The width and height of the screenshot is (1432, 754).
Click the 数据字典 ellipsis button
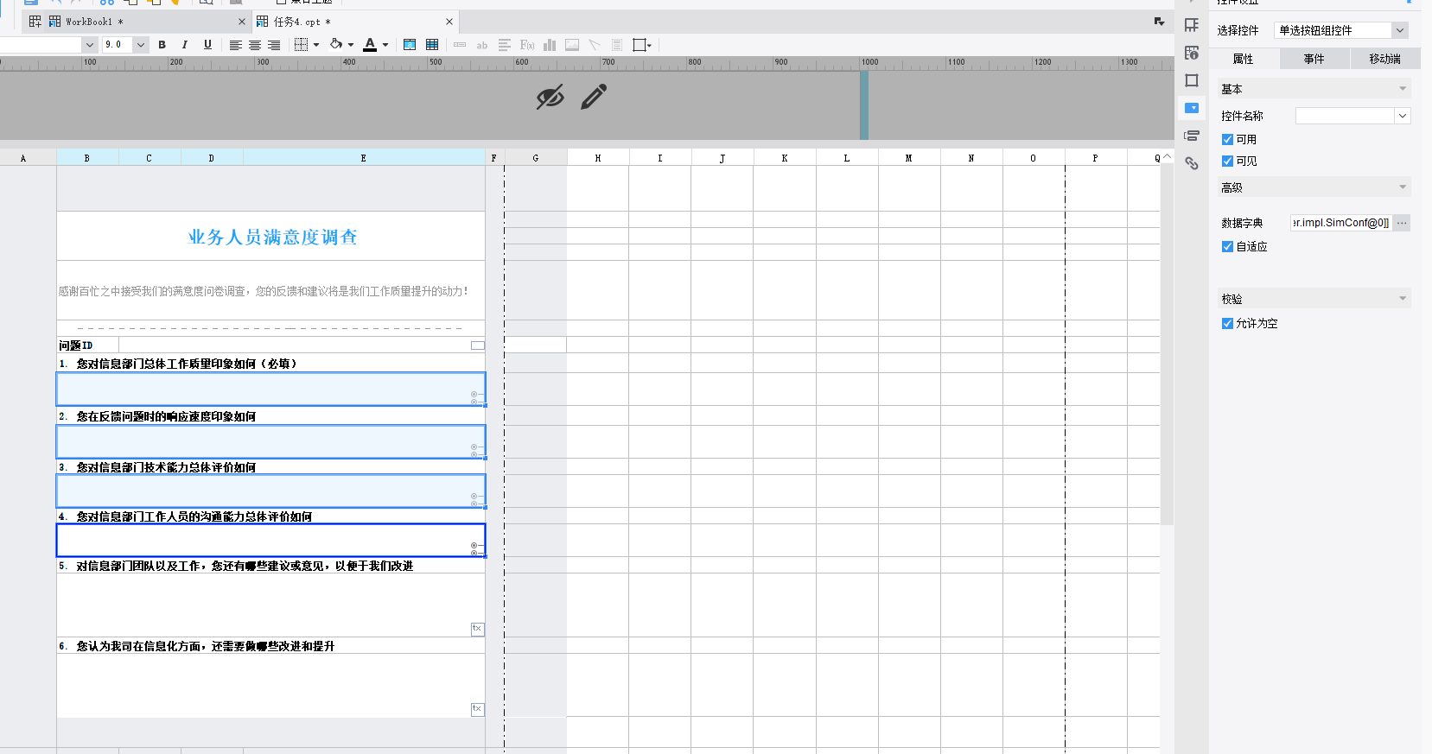(1402, 223)
